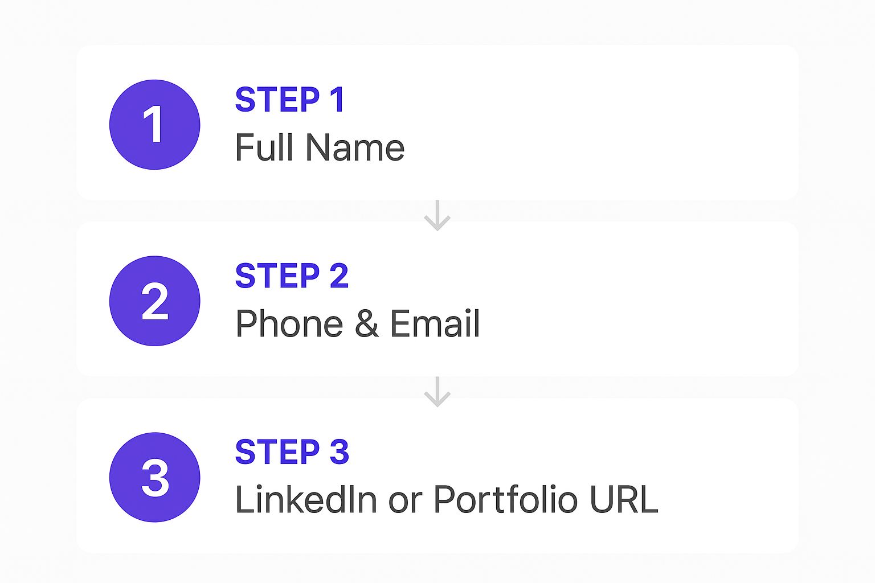Select the Full Name text

click(320, 147)
